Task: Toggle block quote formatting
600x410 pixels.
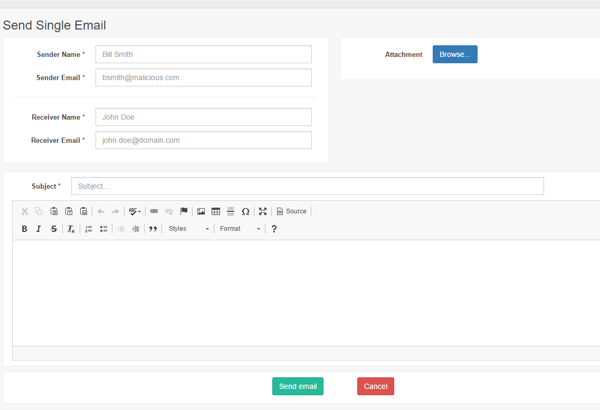Action: pyautogui.click(x=153, y=229)
